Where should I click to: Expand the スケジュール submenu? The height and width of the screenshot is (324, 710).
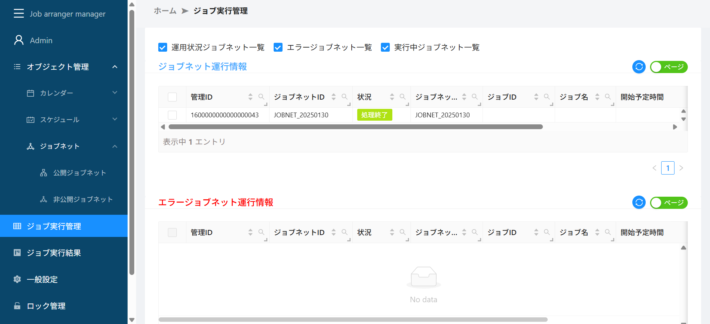pyautogui.click(x=115, y=120)
